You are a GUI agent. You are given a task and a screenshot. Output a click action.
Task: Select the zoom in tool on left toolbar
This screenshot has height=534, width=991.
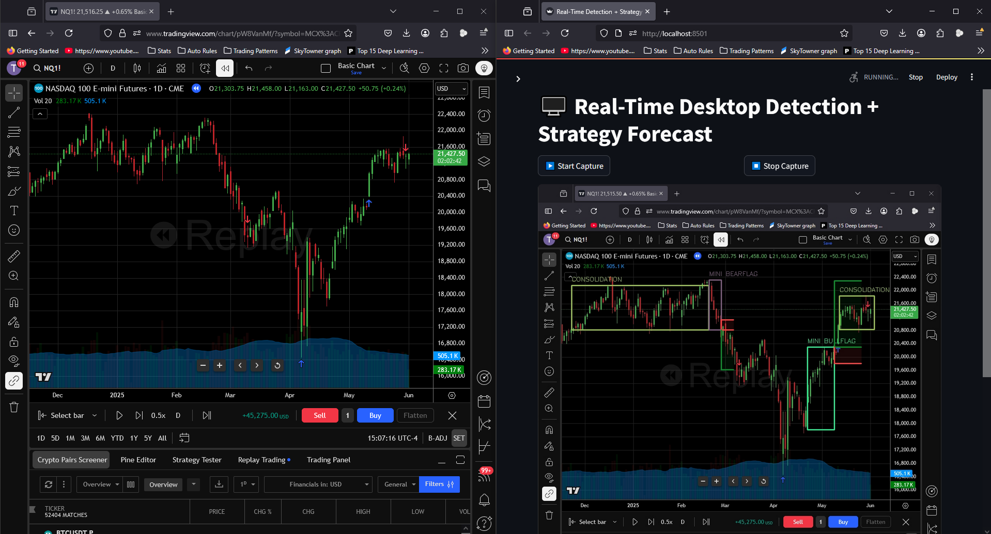[14, 276]
